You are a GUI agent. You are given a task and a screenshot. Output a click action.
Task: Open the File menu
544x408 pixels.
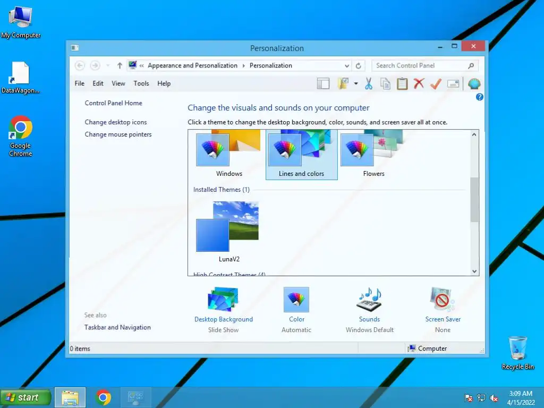tap(80, 83)
